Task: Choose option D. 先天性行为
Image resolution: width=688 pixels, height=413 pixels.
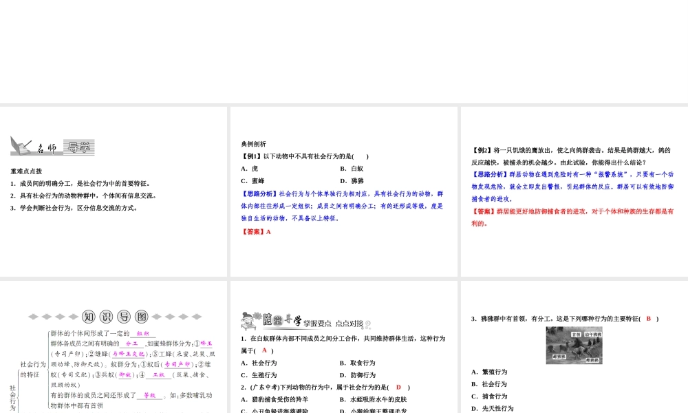Action: point(493,409)
